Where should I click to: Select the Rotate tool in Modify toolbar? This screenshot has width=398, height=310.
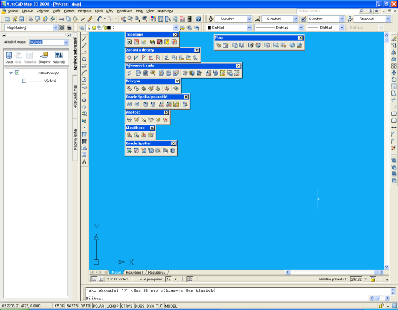pyautogui.click(x=393, y=79)
